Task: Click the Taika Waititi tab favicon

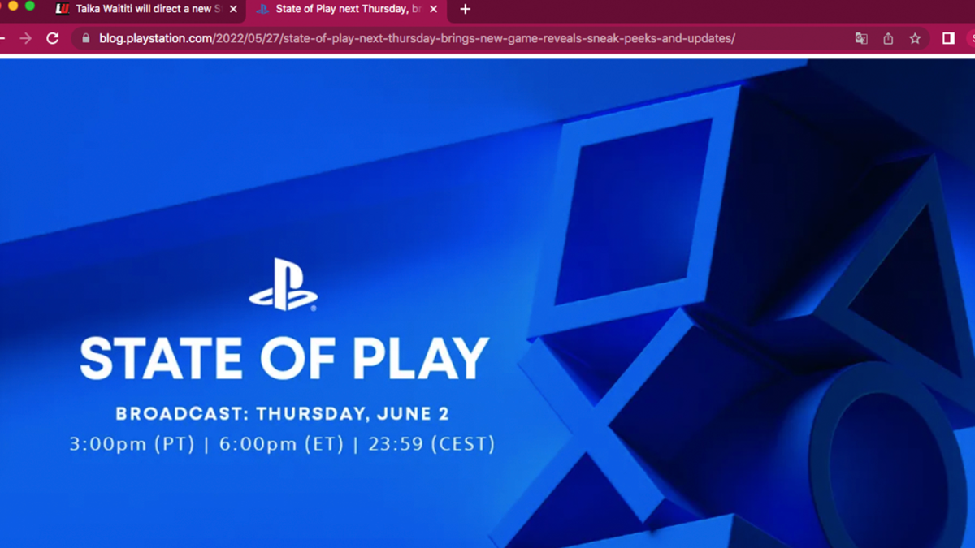Action: point(62,10)
